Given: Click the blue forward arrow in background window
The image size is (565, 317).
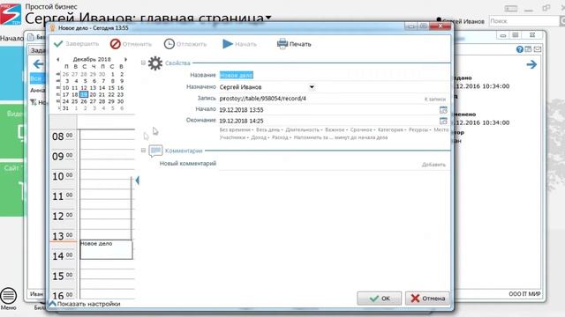Looking at the screenshot, I should pyautogui.click(x=531, y=64).
